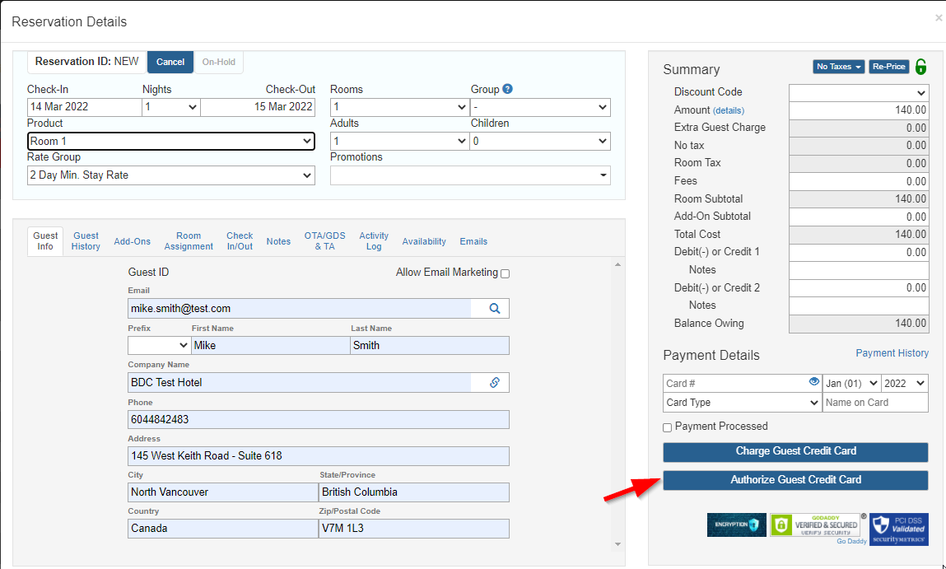View the Activity Log tab
Image resolution: width=946 pixels, height=569 pixels.
tap(374, 240)
